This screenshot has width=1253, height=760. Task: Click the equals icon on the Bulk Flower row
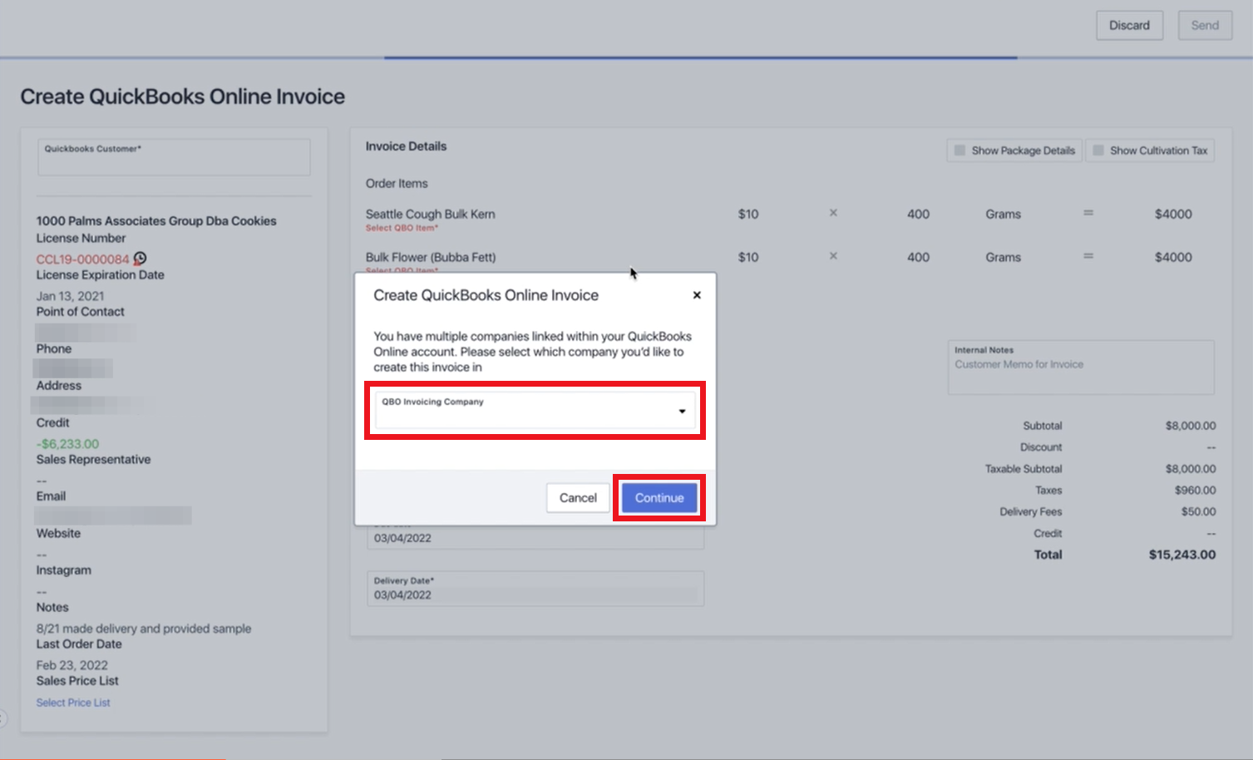pyautogui.click(x=1088, y=257)
